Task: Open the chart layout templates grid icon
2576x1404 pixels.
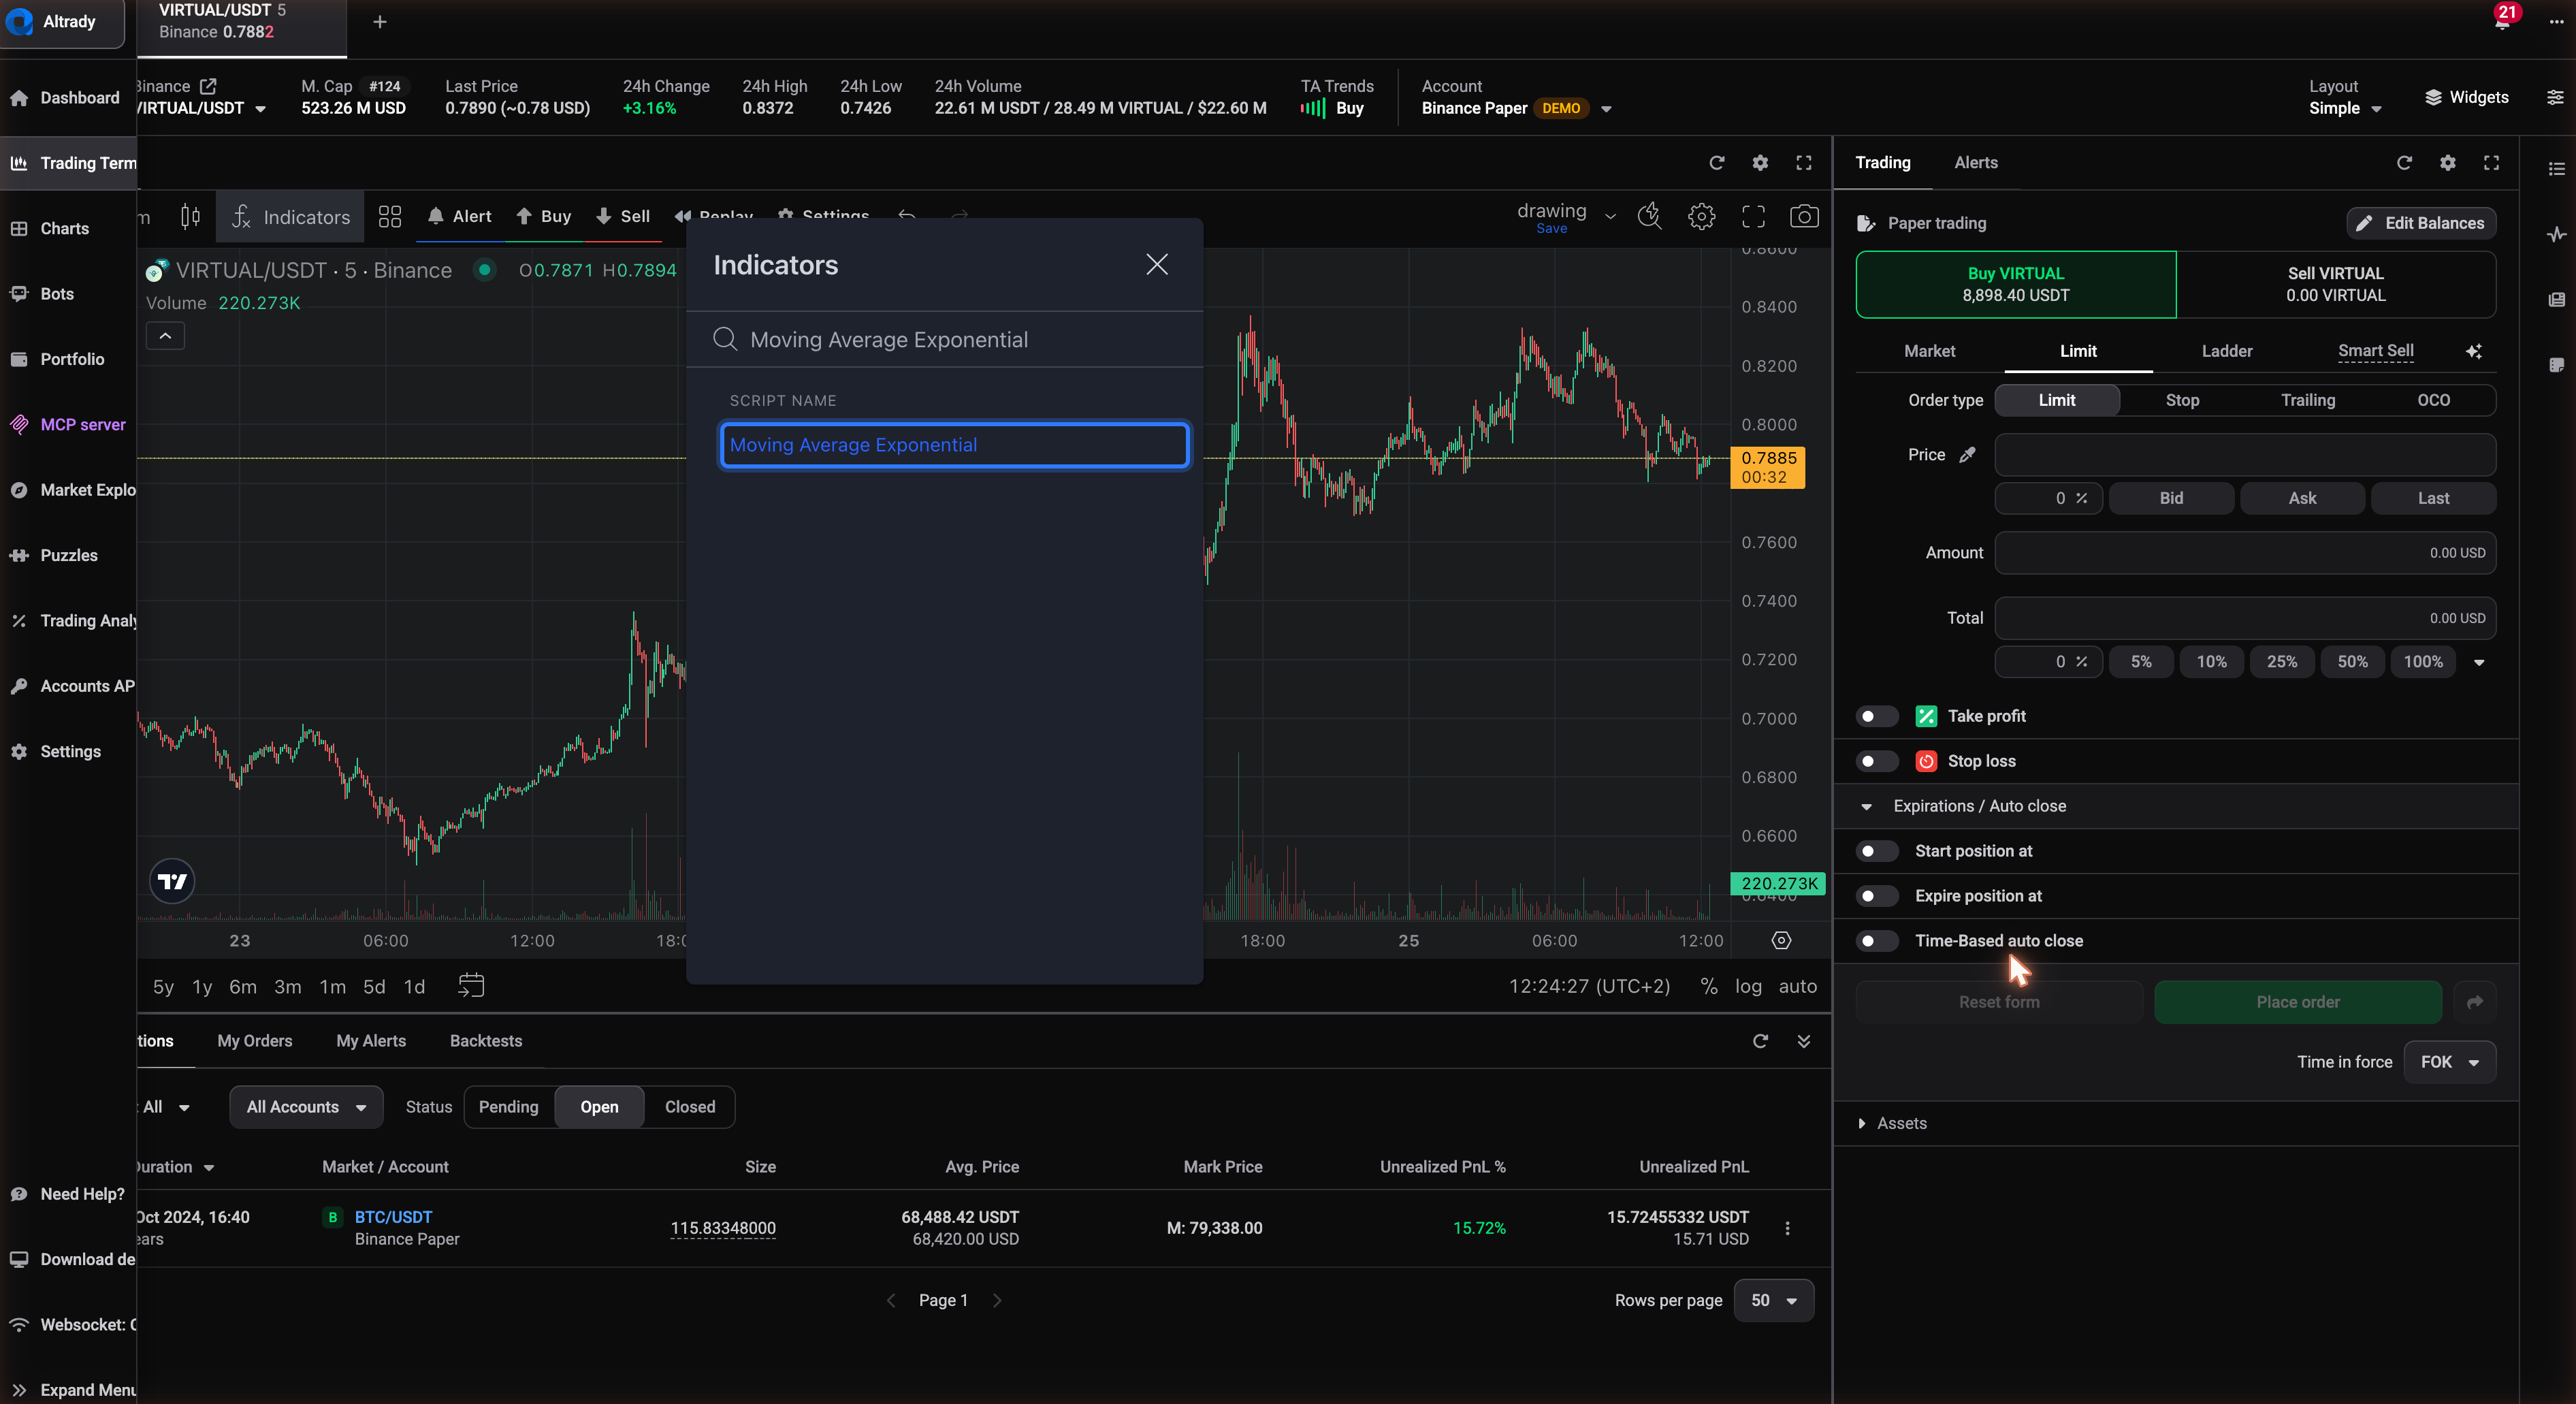Action: click(x=390, y=216)
